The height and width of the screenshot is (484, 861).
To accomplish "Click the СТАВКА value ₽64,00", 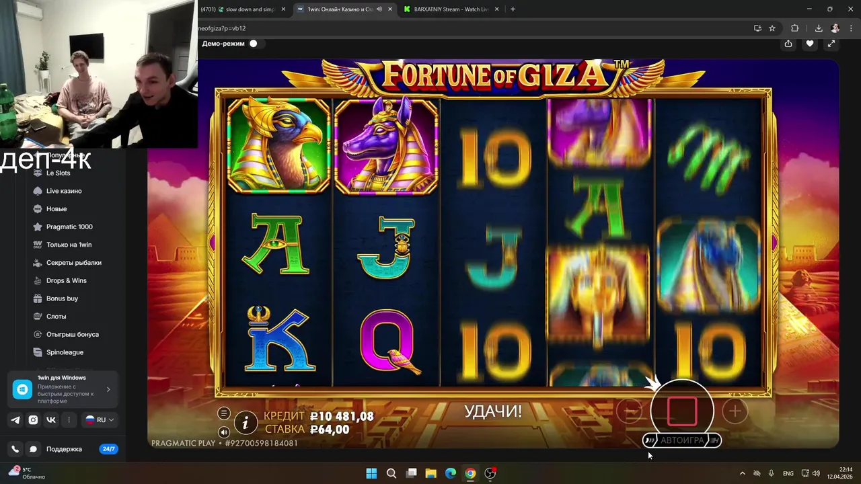I will (330, 430).
